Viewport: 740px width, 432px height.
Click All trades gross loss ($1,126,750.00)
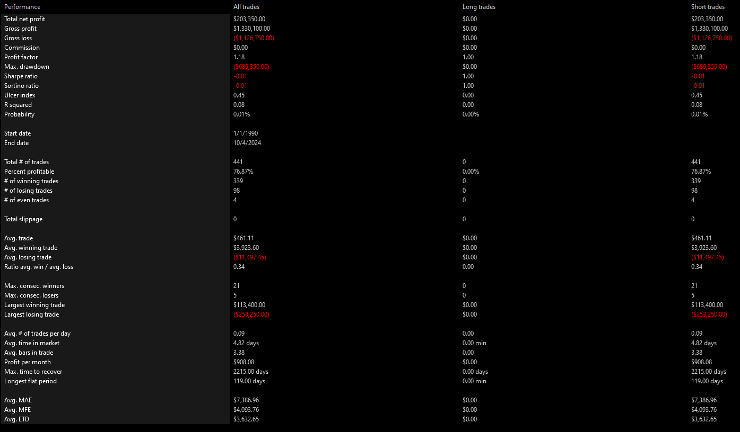254,38
